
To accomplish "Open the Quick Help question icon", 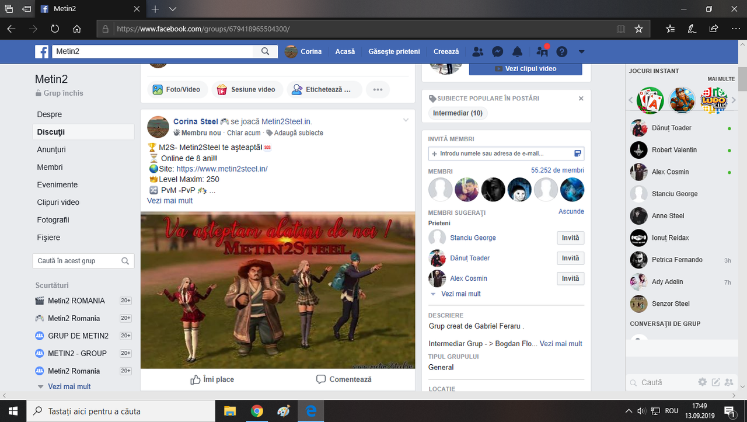I will (562, 51).
